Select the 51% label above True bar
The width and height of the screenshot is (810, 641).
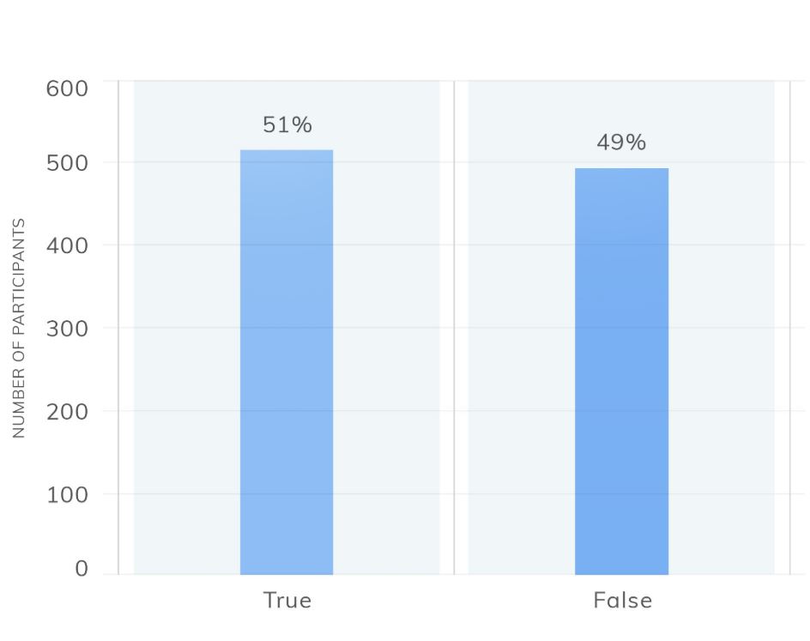287,125
